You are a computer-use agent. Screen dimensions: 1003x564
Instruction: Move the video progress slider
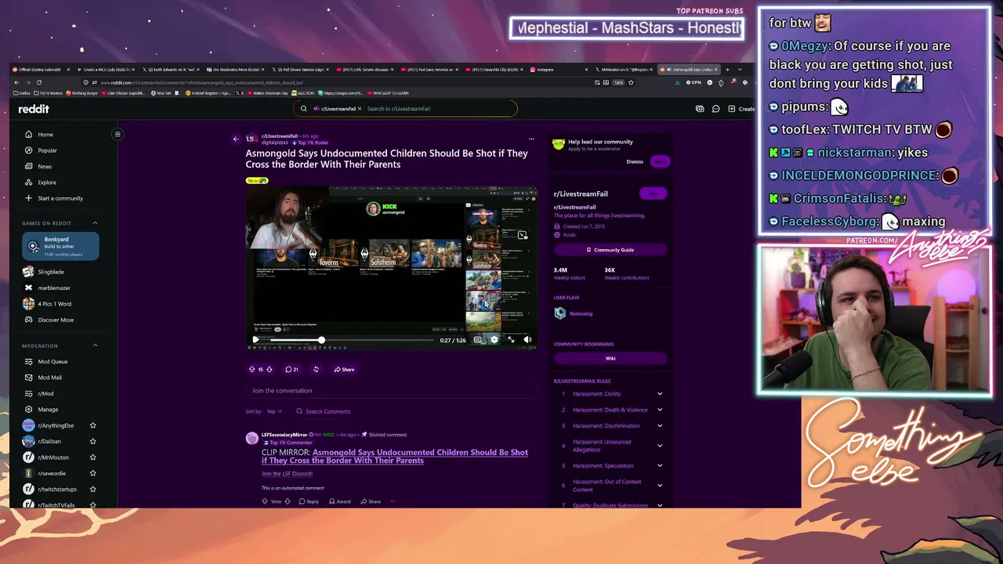[321, 340]
